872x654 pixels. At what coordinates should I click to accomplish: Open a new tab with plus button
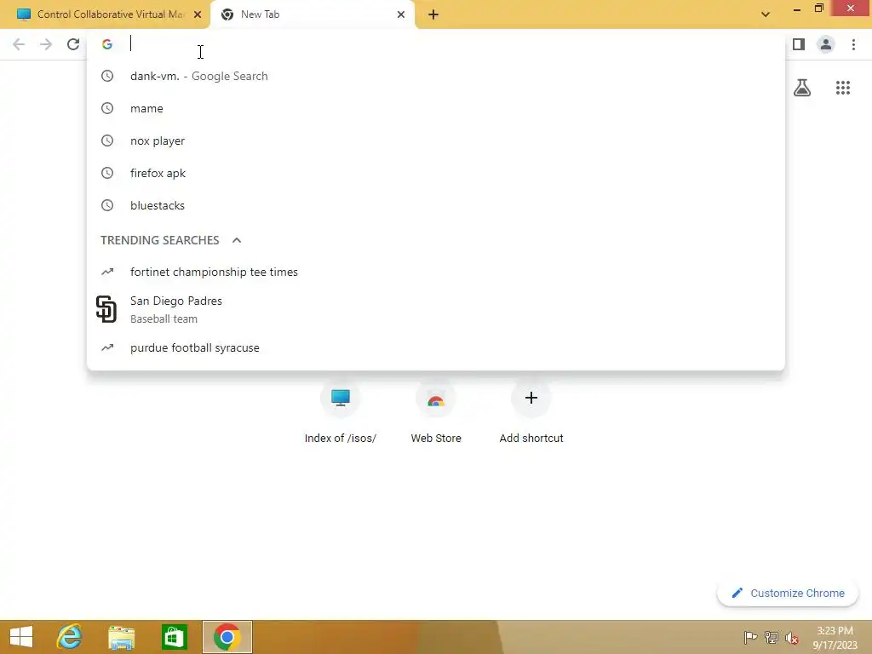click(x=433, y=14)
